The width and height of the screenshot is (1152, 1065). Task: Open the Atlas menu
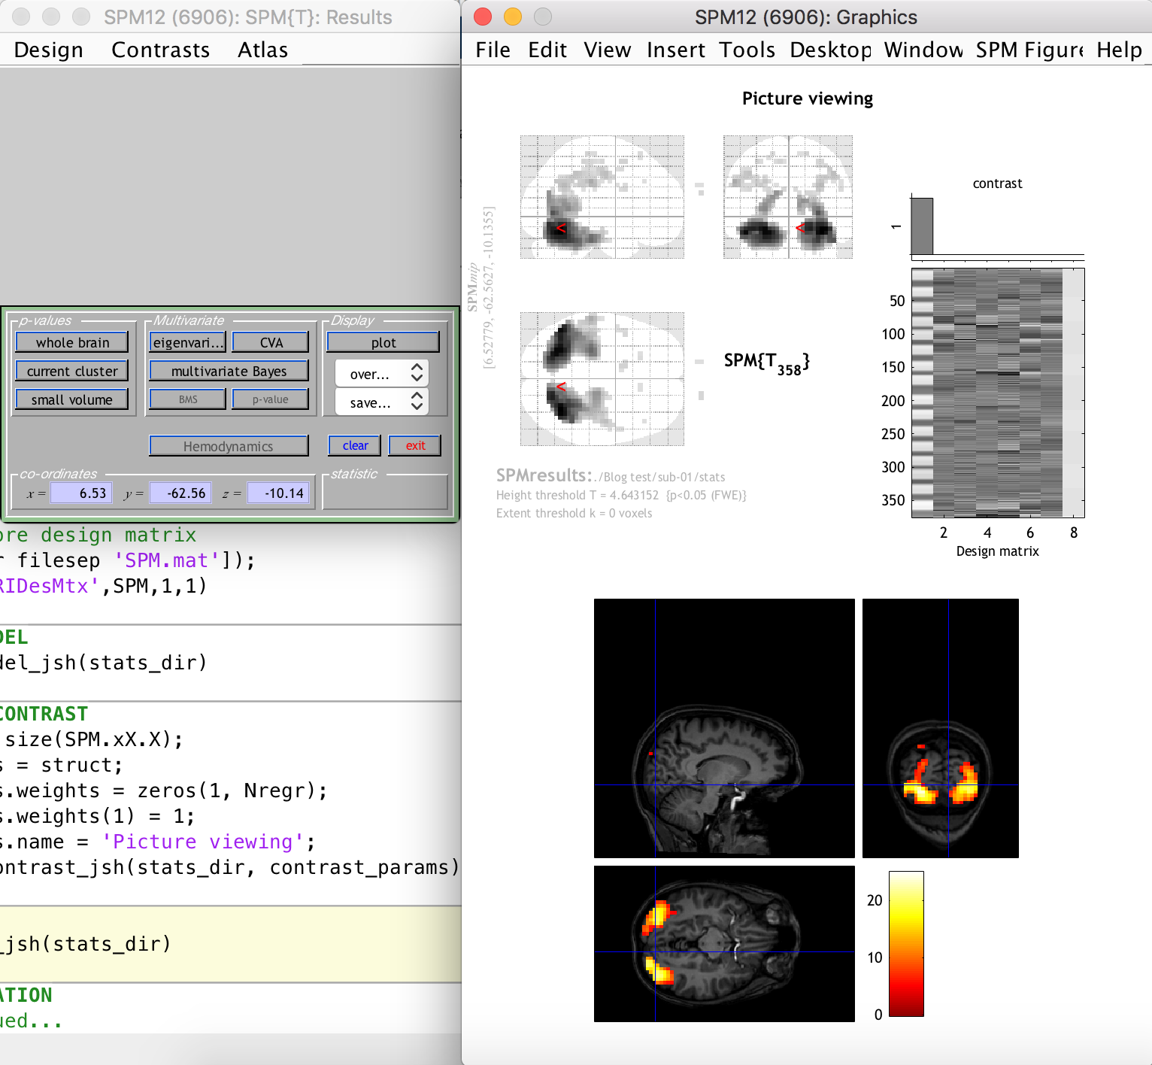coord(263,50)
